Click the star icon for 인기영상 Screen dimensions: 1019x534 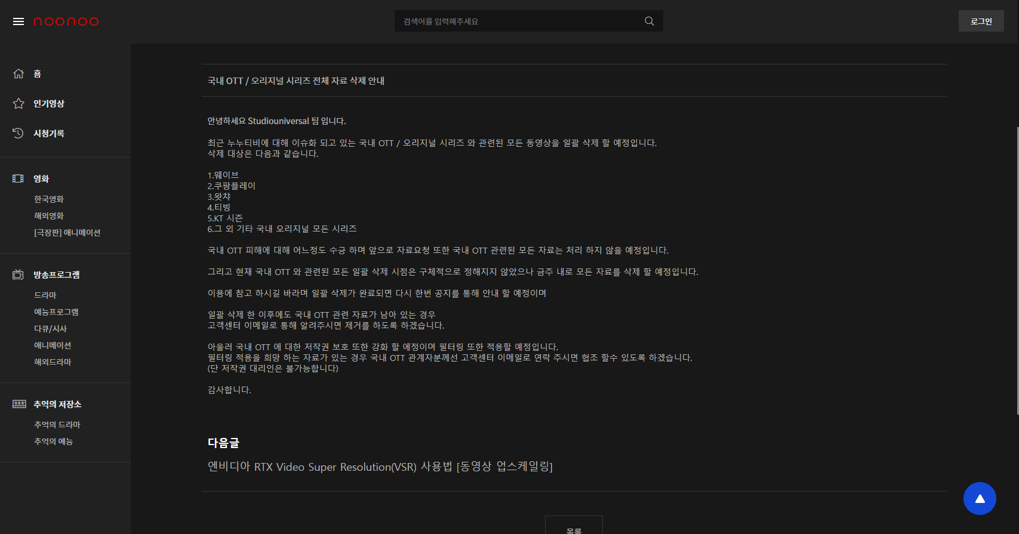19,103
